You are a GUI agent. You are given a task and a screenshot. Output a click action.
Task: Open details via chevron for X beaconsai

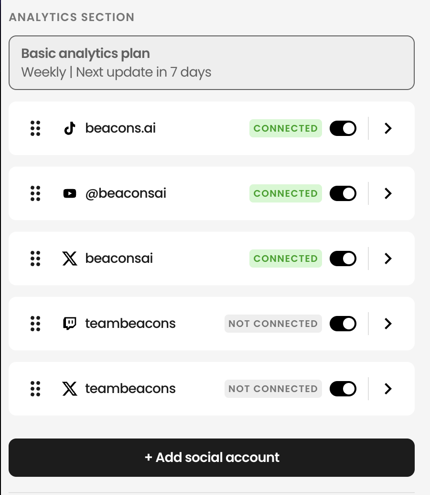click(388, 259)
